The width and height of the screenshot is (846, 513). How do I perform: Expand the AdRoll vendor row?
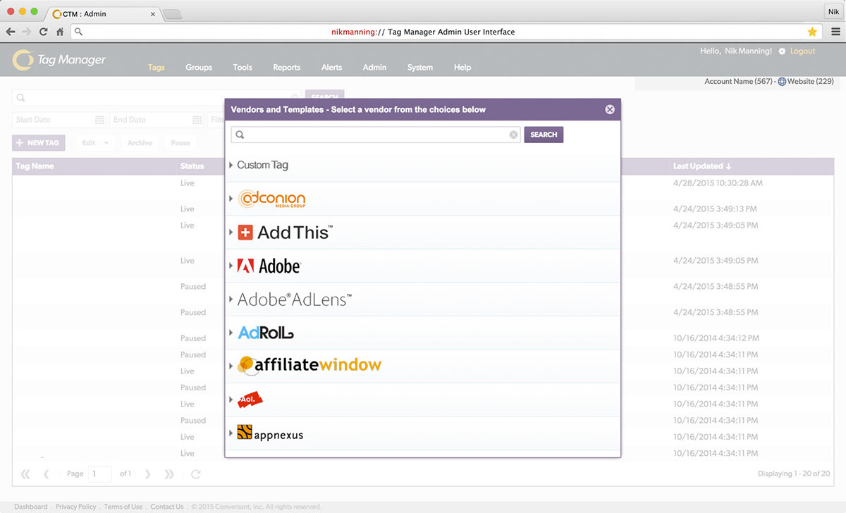(231, 333)
